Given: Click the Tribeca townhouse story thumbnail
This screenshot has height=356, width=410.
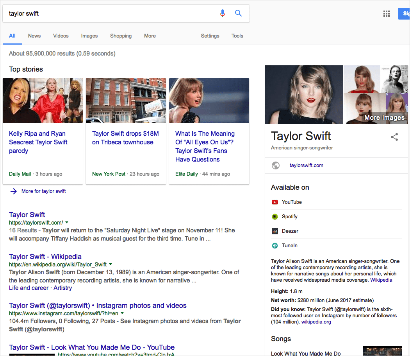Looking at the screenshot, I should (126, 101).
